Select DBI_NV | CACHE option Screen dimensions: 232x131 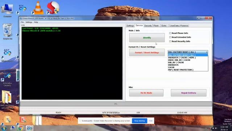click(188, 62)
